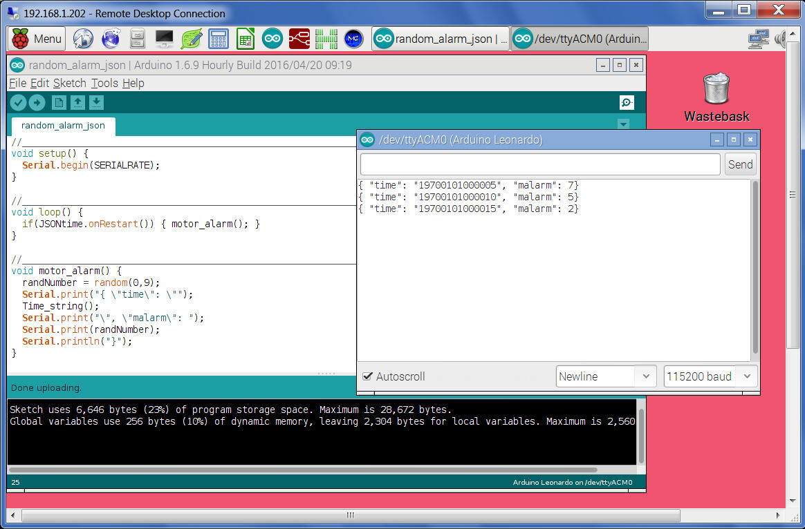Viewport: 805px width, 529px height.
Task: Upload the sketch with the arrow icon
Action: tap(37, 103)
